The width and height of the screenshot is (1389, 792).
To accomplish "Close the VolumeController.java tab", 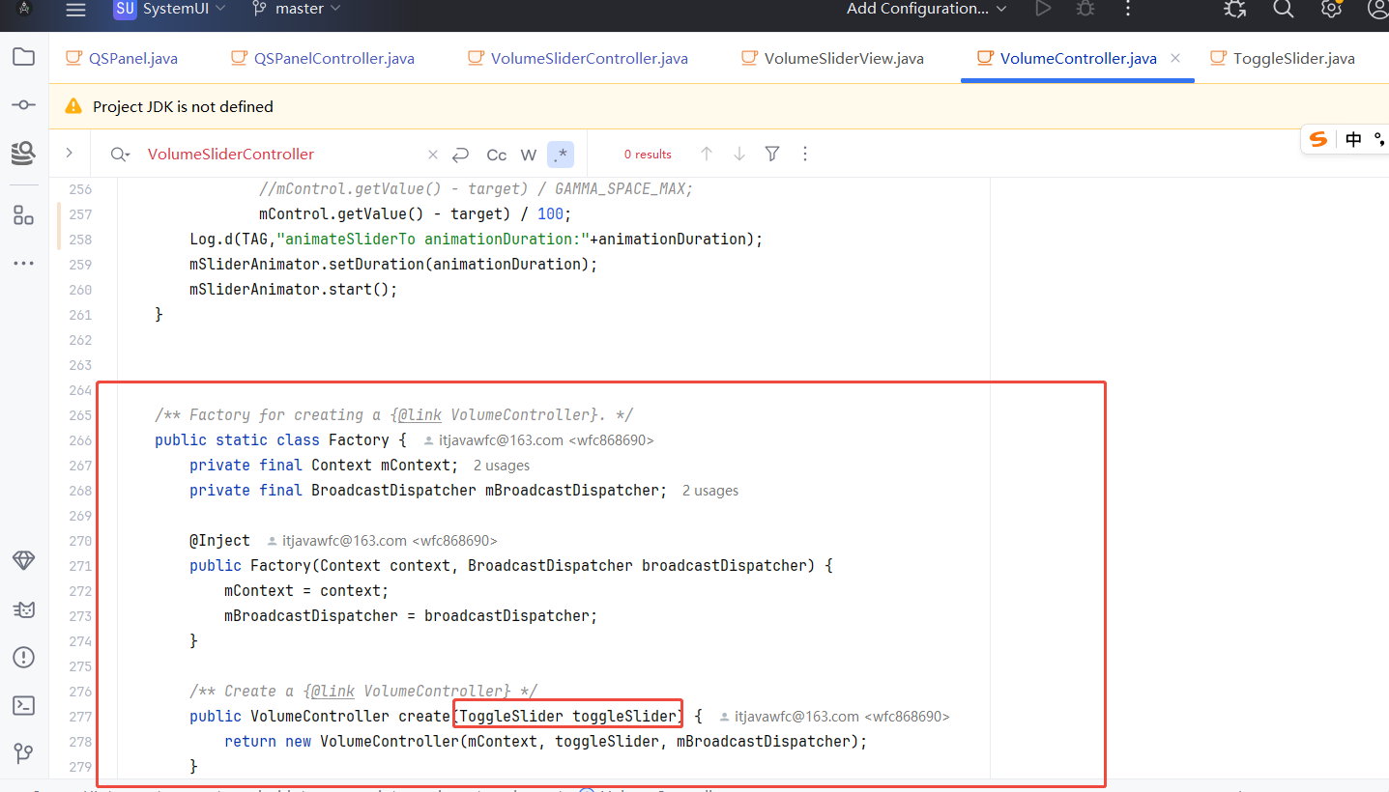I will [x=1175, y=58].
